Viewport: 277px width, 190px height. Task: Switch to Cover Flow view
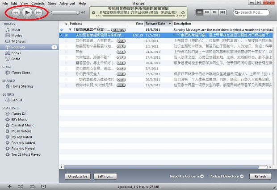click(222, 12)
